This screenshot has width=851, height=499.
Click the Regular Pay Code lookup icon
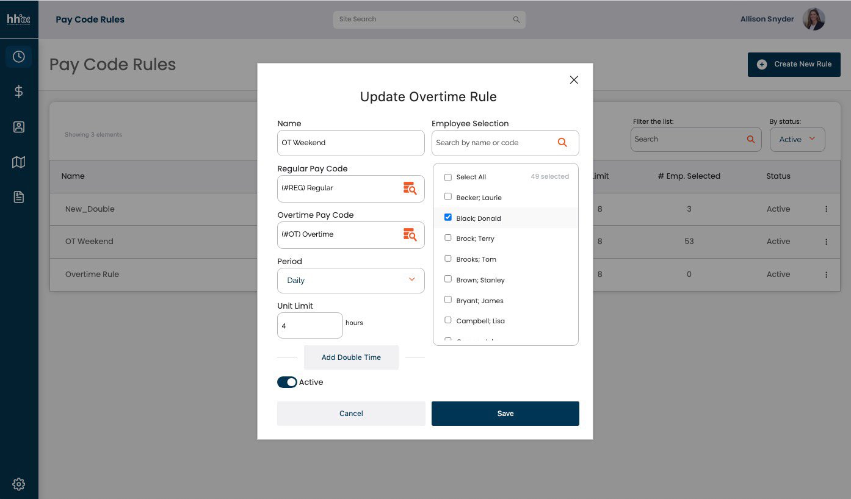[410, 188]
